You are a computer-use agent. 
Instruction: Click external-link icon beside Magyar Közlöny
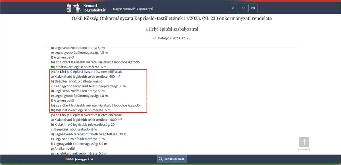(134, 9)
